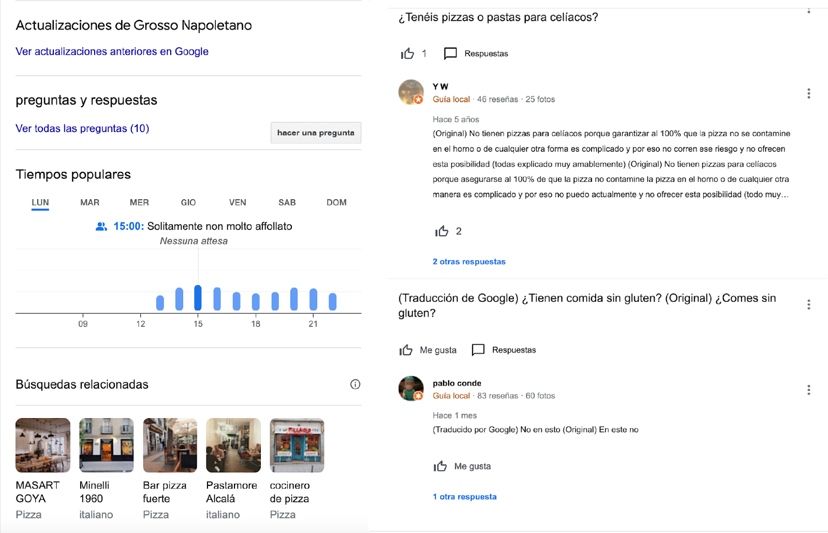Select the LUN day tab
Screen dimensions: 828x533
[40, 202]
